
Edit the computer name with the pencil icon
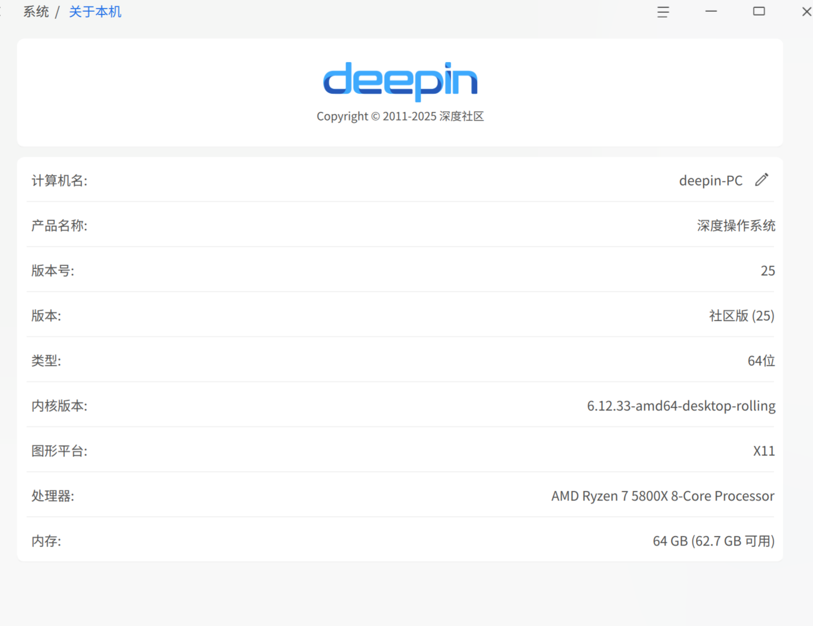pyautogui.click(x=761, y=180)
